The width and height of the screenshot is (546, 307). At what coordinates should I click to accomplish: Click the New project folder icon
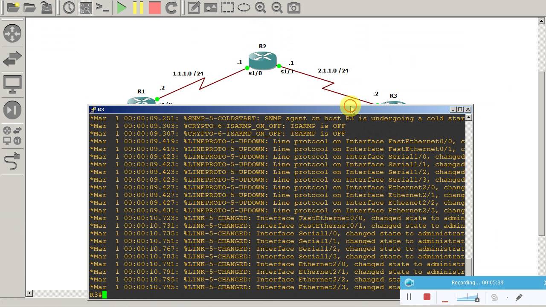(13, 7)
